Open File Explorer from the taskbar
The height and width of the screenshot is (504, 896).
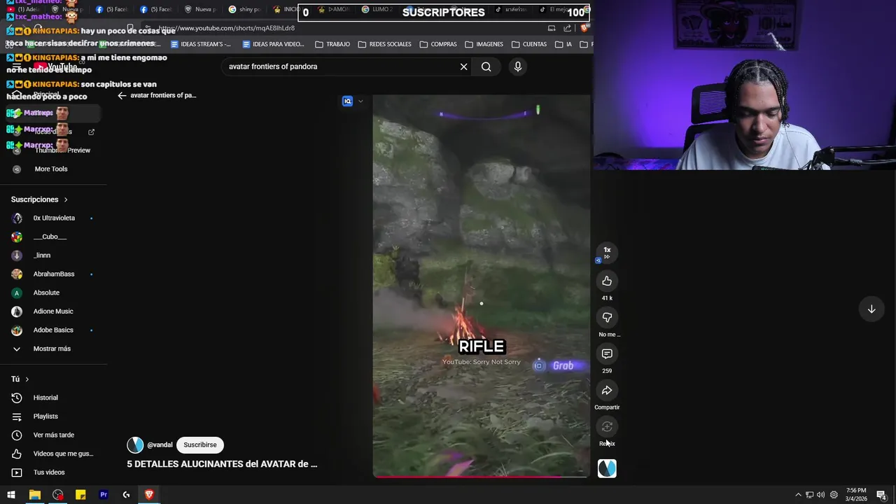coord(34,495)
